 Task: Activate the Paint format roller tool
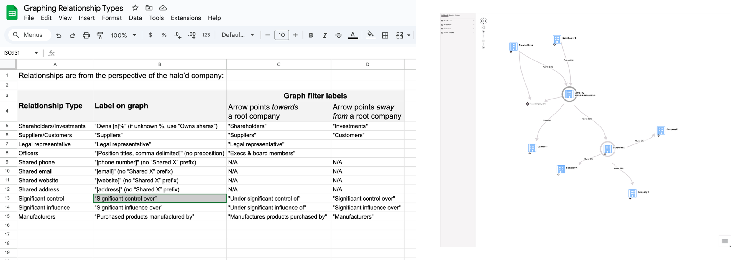pos(100,35)
